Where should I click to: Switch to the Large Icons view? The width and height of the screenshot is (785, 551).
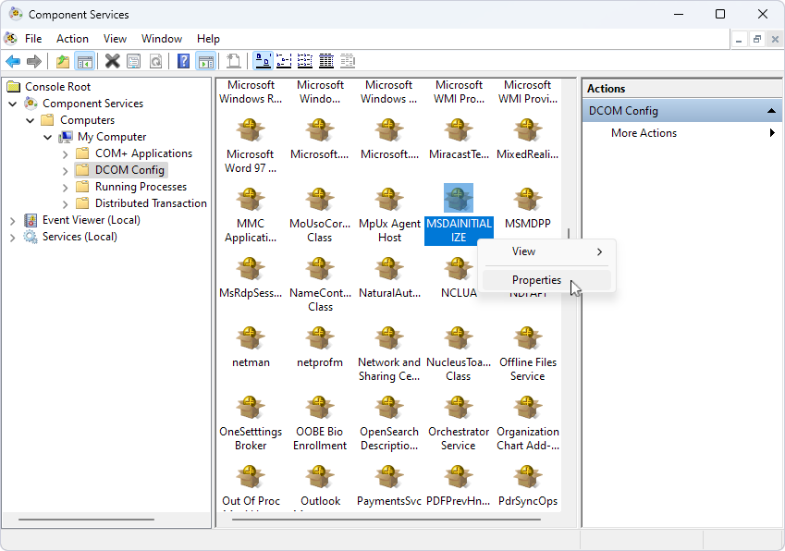[263, 62]
